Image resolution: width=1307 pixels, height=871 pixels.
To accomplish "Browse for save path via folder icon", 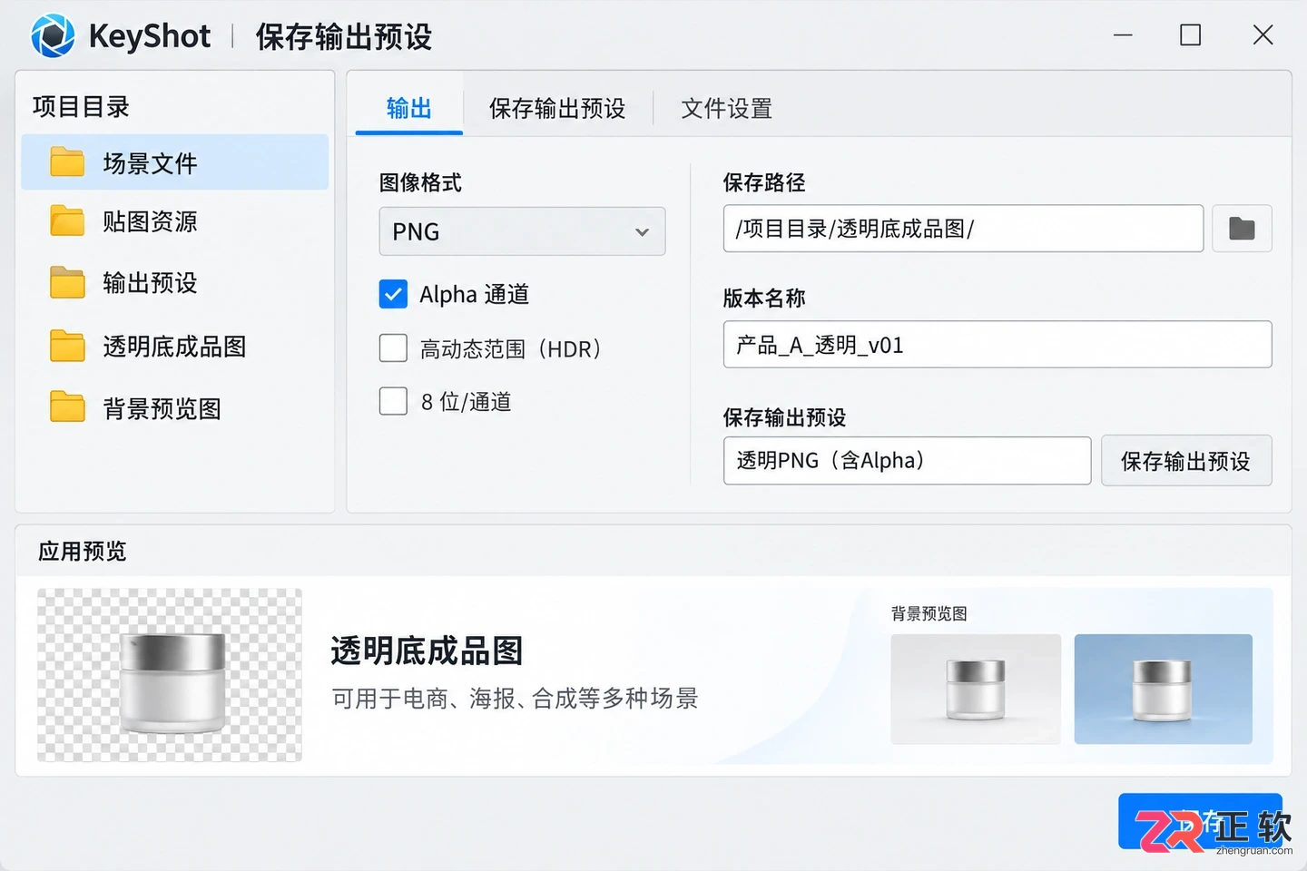I will pyautogui.click(x=1242, y=229).
